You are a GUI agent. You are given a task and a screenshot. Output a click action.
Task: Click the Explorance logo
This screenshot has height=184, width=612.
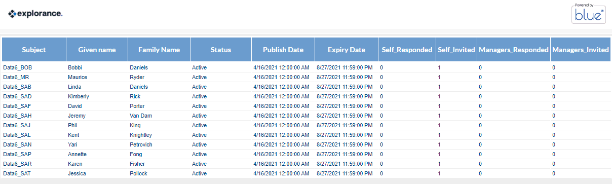point(35,14)
